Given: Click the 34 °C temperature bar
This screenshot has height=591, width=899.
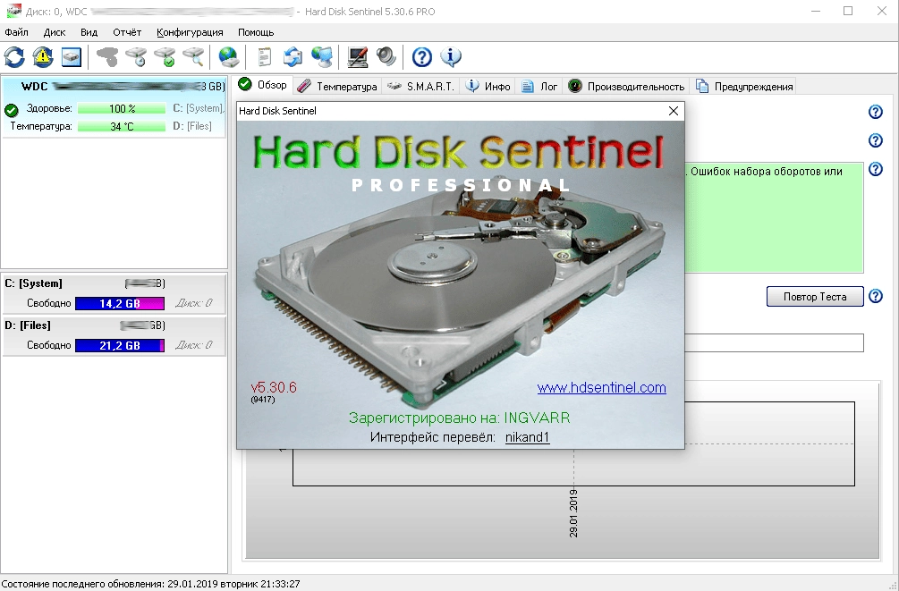Looking at the screenshot, I should 122,126.
